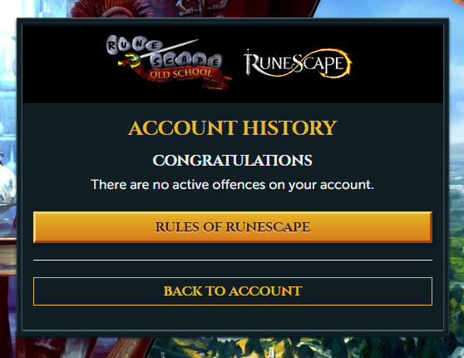Screen dimensions: 464x358
Task: Click the black header area left of the logos
Action: click(64, 64)
